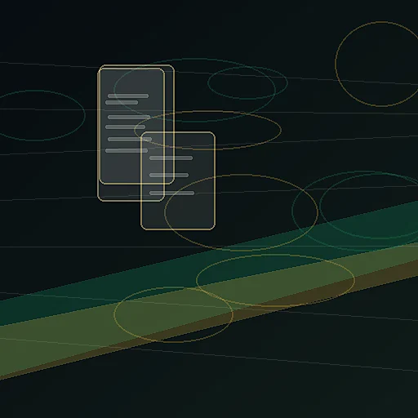Click the lowest gold ellipse on the bands
This screenshot has height=418, width=418.
173,314
